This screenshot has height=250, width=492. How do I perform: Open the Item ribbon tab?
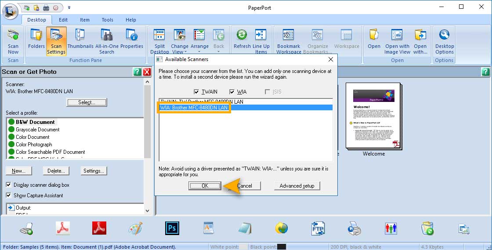(x=84, y=20)
